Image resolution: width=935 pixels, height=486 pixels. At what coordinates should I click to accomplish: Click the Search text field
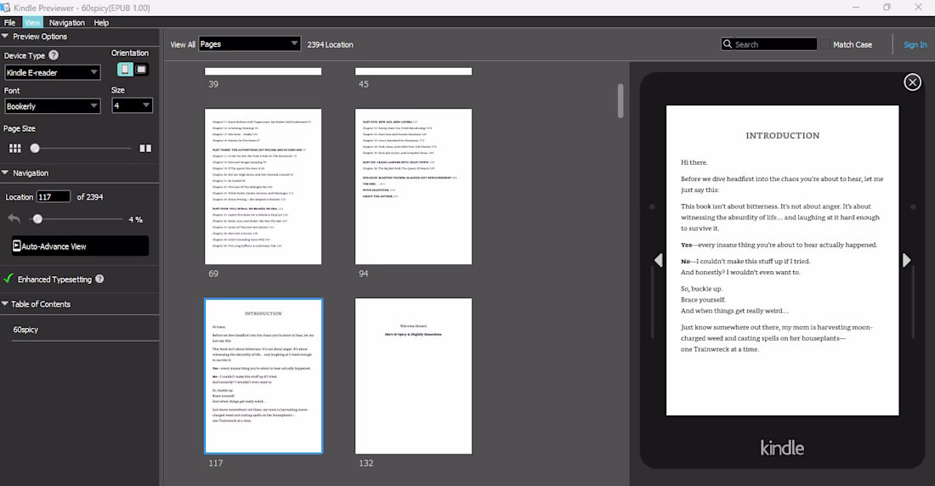click(774, 44)
